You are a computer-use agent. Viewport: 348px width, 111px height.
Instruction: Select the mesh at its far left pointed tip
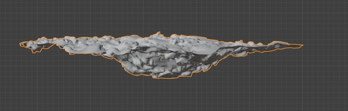click(22, 44)
